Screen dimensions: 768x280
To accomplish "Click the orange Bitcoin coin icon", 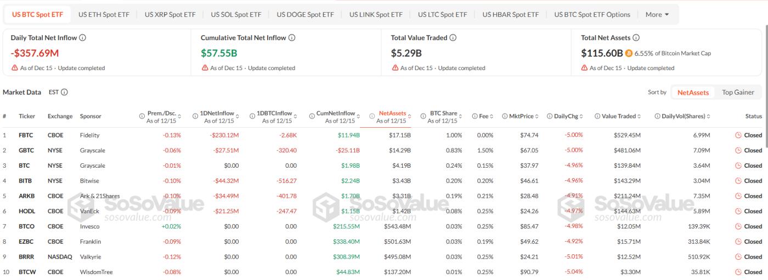I will tap(629, 54).
